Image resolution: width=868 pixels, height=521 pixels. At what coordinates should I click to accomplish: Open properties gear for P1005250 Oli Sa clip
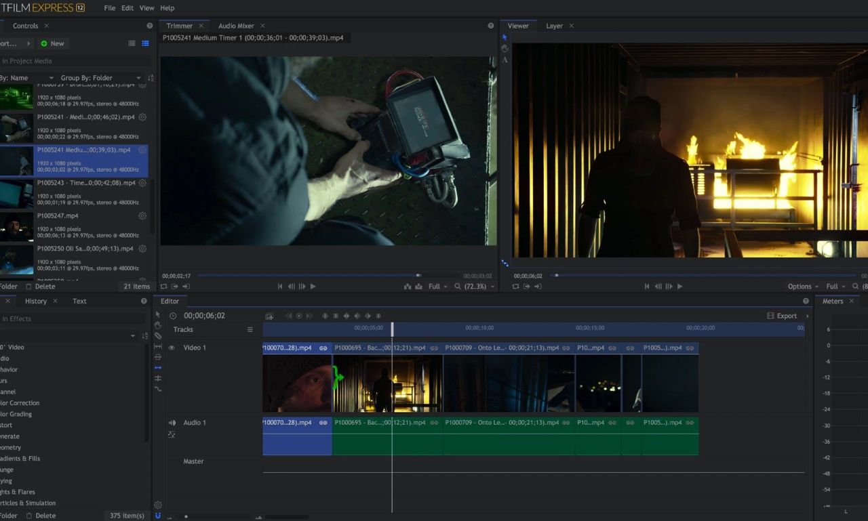click(142, 249)
